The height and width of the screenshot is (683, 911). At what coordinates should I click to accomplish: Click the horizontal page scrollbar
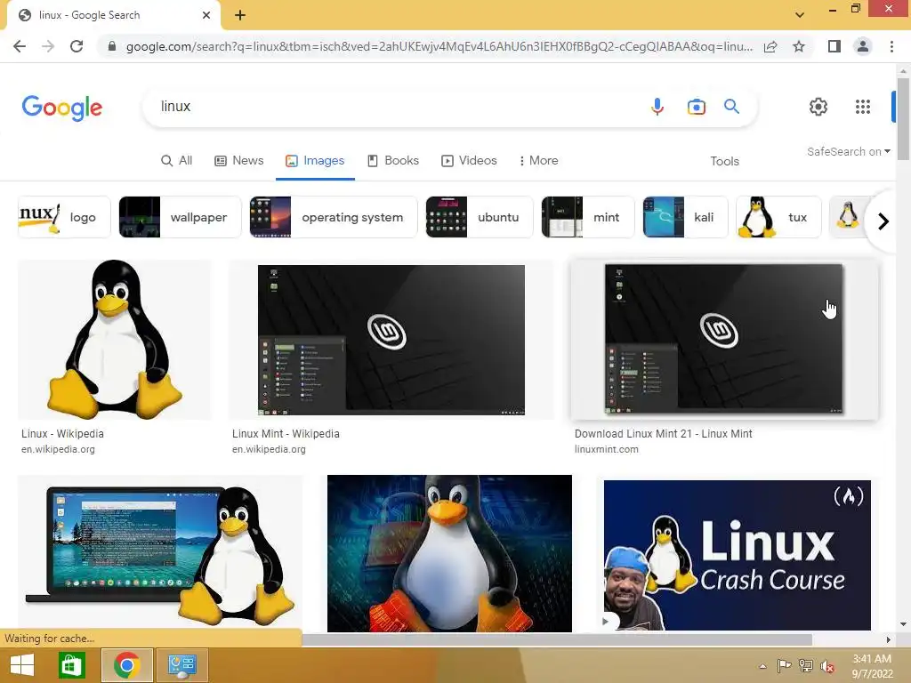pyautogui.click(x=557, y=639)
